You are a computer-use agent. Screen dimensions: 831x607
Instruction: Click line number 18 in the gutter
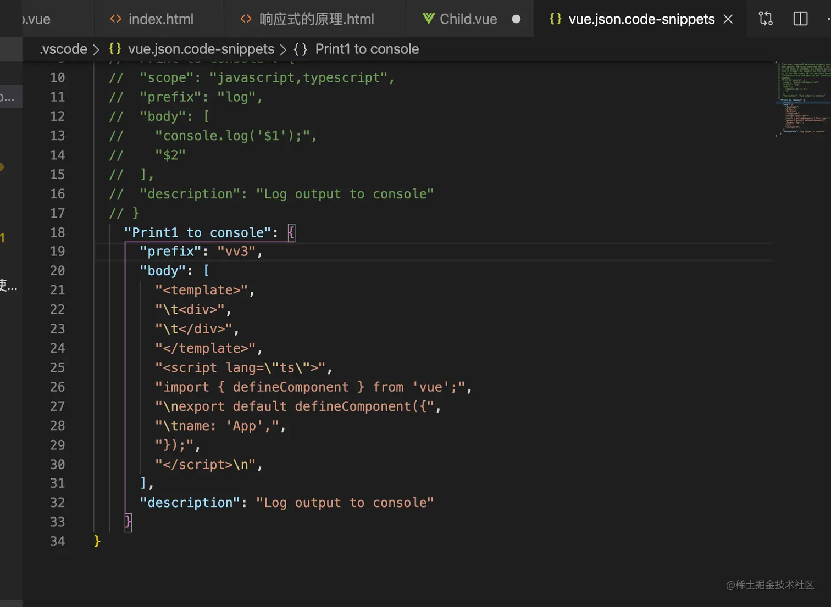tap(57, 232)
